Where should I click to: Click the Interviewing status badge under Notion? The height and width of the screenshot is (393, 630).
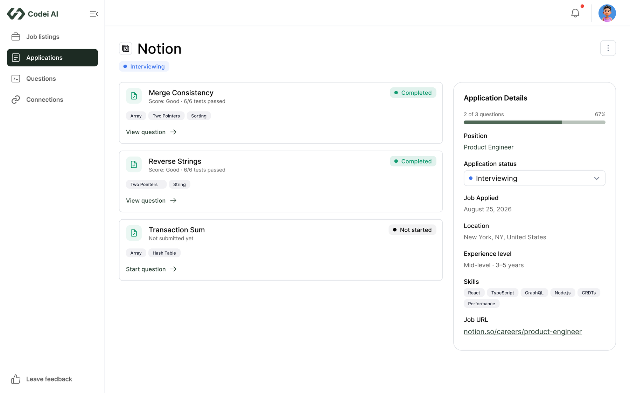(144, 66)
